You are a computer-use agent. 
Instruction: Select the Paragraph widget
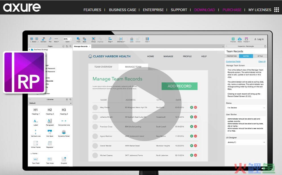click(50, 122)
